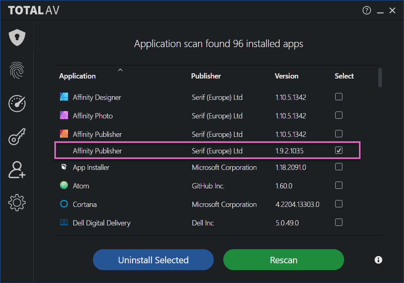
Task: Click the 96 installed apps heading
Action: [x=218, y=44]
